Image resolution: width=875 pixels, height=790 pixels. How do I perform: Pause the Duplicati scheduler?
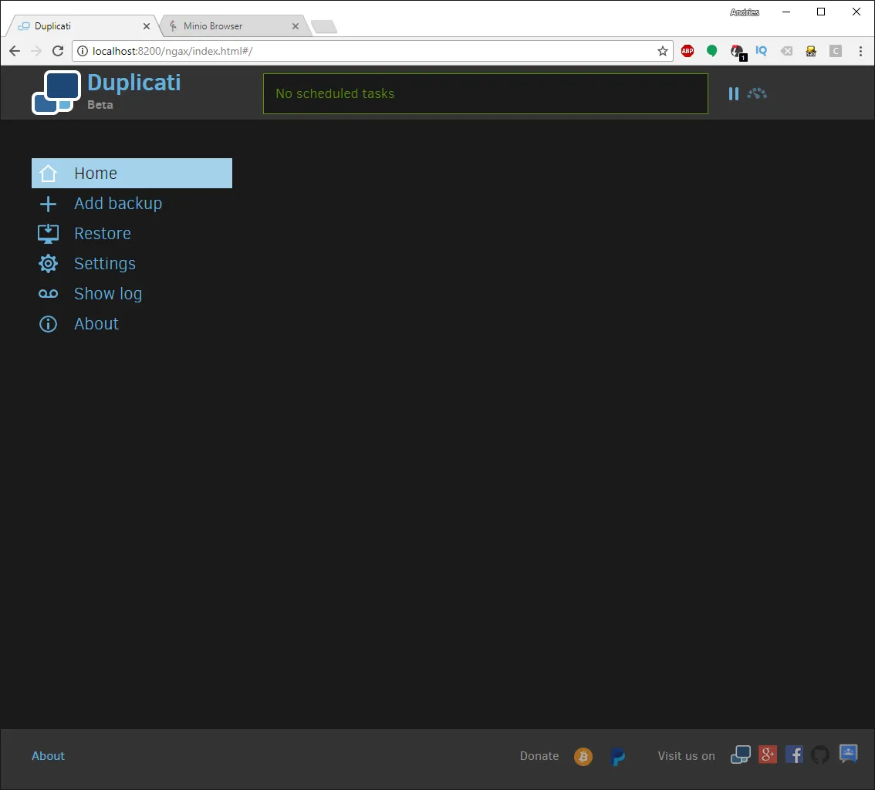pos(733,93)
